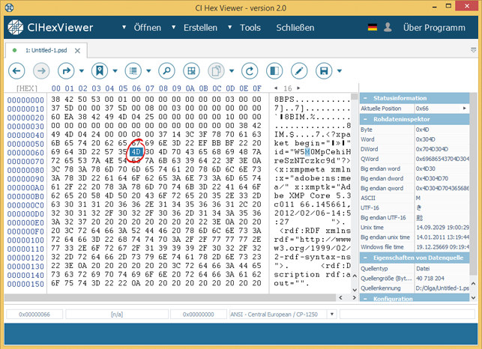This screenshot has width=482, height=349.
Task: Open the tab list arrow at right
Action: coord(474,50)
